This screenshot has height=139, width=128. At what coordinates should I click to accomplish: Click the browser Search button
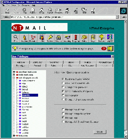50,11
